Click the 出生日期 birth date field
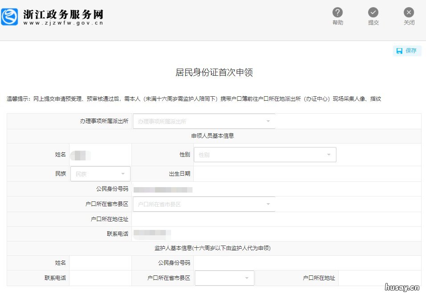 [307, 173]
